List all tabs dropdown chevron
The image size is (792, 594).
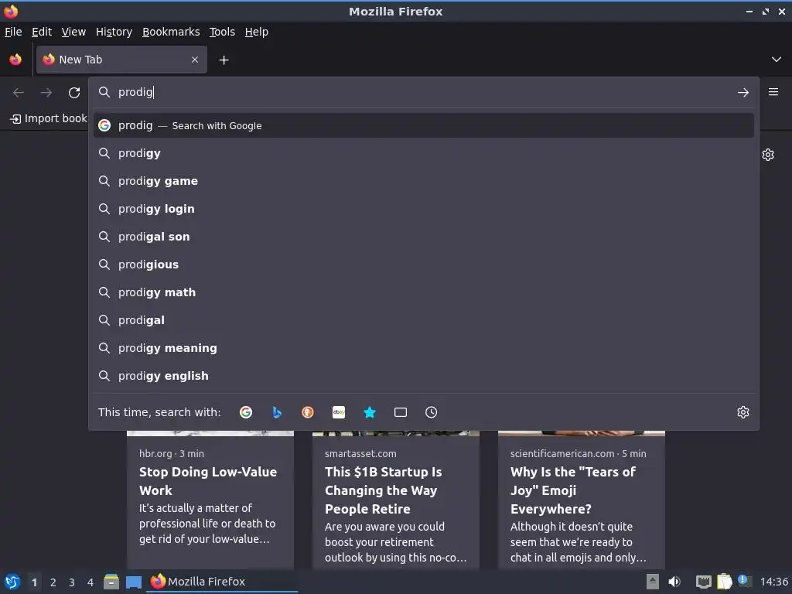777,60
